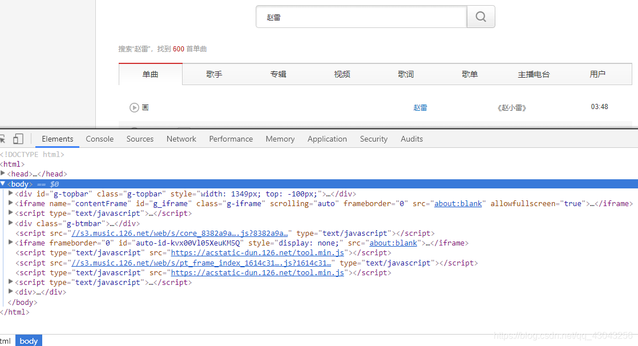The width and height of the screenshot is (638, 346).
Task: Switch to the 视频 tab
Action: coord(342,74)
